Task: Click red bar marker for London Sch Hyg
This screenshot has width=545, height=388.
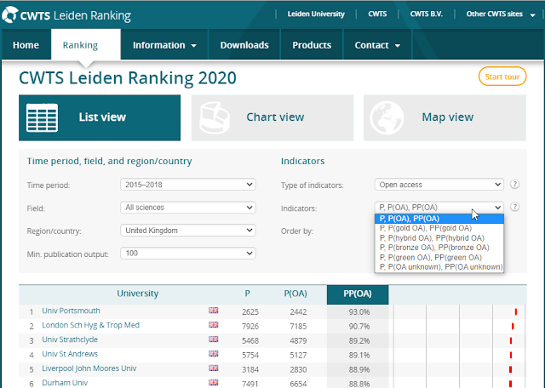Action: click(x=513, y=326)
